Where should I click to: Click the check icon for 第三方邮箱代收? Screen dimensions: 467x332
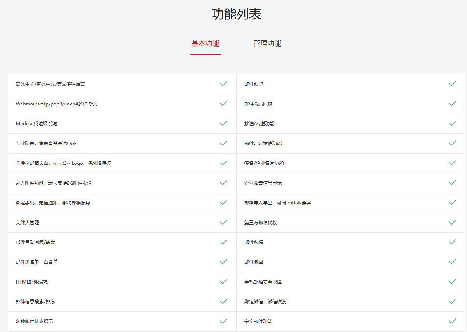pyautogui.click(x=452, y=222)
